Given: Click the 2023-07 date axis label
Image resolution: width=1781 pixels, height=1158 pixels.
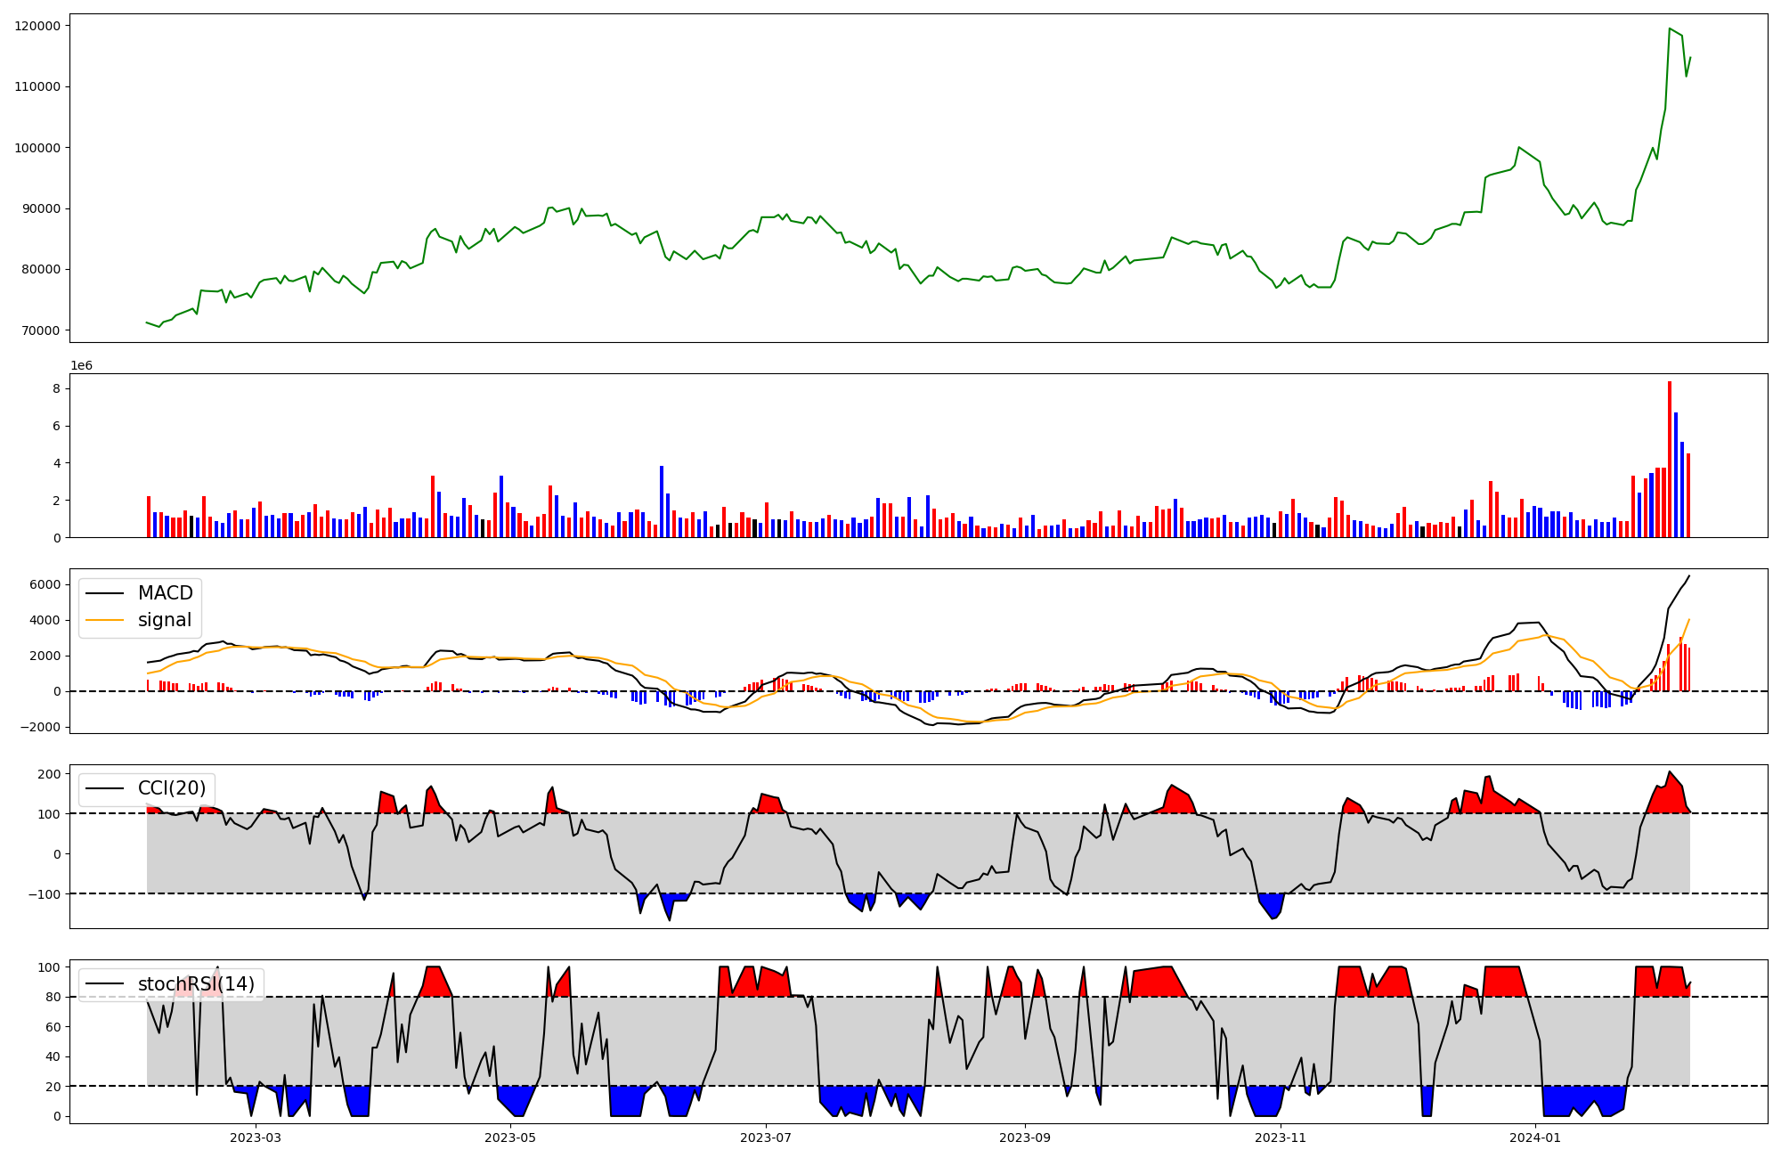Looking at the screenshot, I should point(766,1138).
